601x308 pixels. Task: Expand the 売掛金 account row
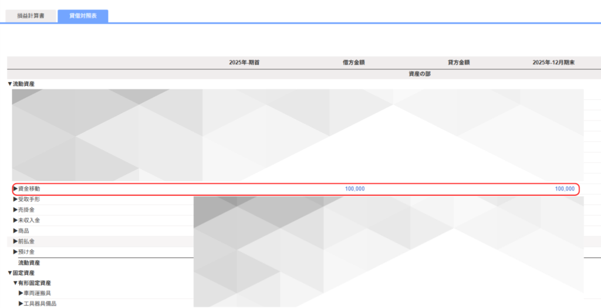coord(24,210)
